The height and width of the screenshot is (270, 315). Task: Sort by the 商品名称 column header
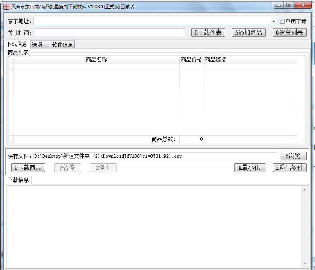97,60
